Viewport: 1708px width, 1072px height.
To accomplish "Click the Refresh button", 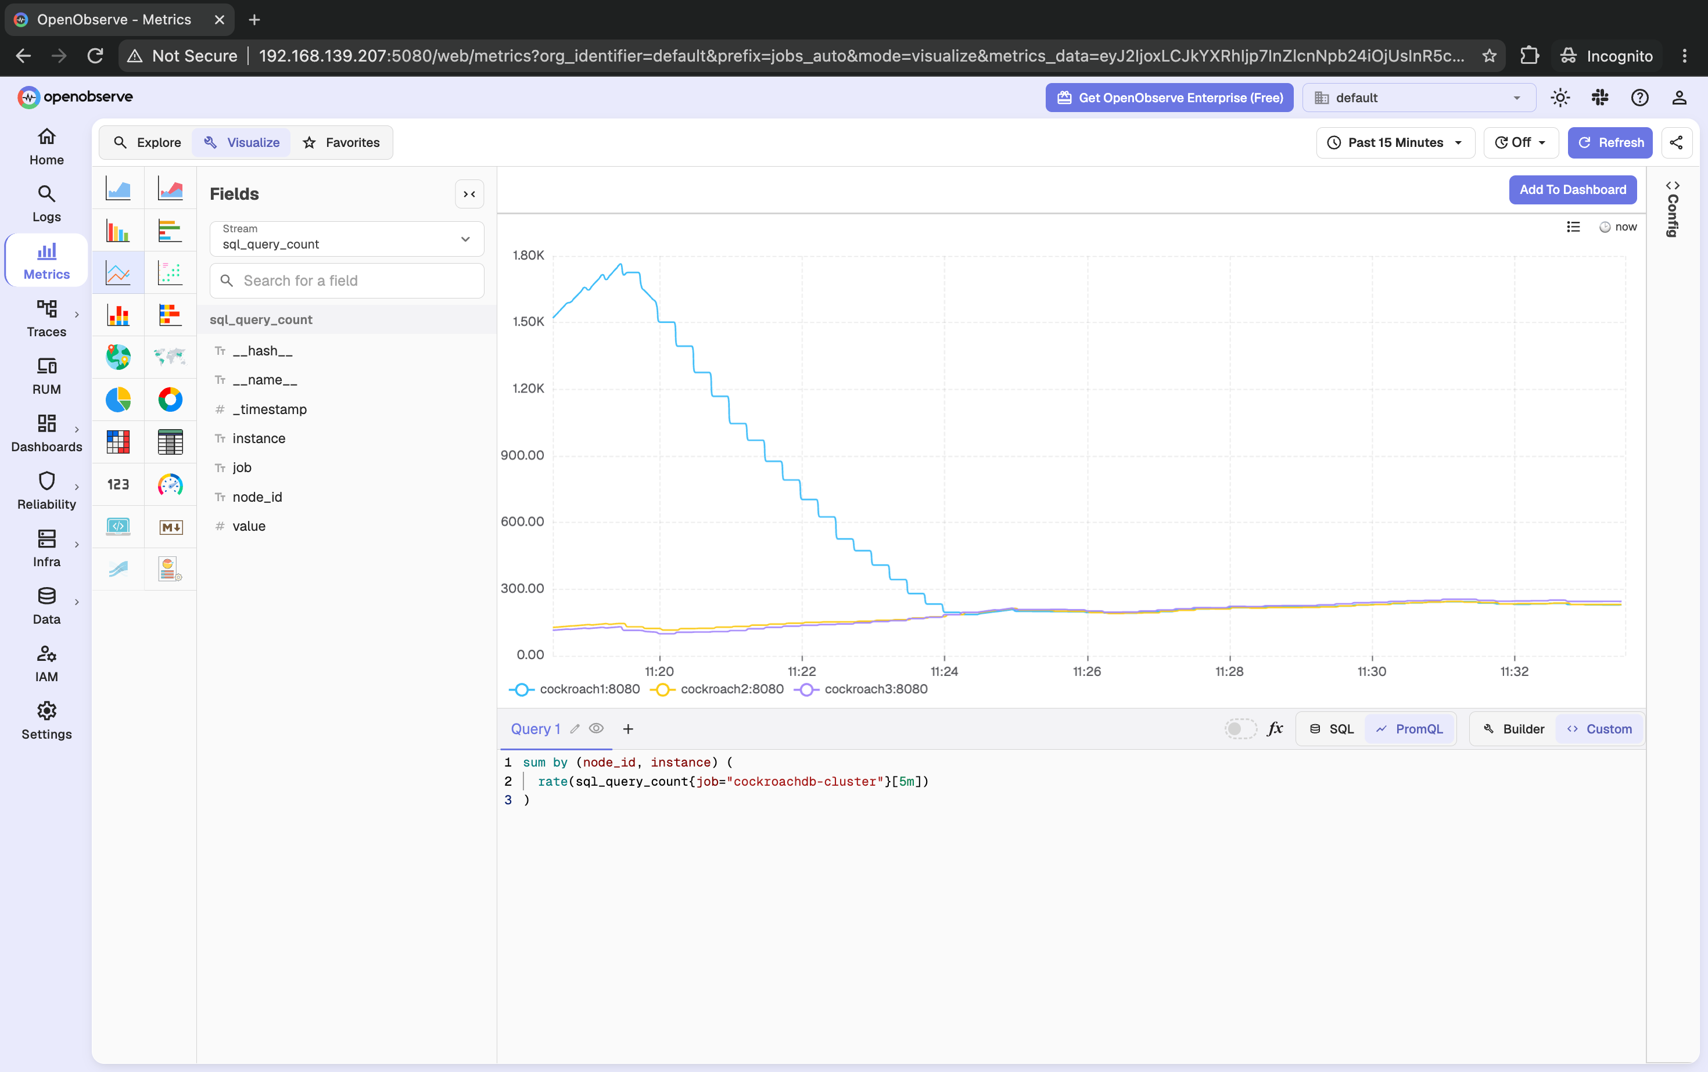I will click(x=1610, y=142).
